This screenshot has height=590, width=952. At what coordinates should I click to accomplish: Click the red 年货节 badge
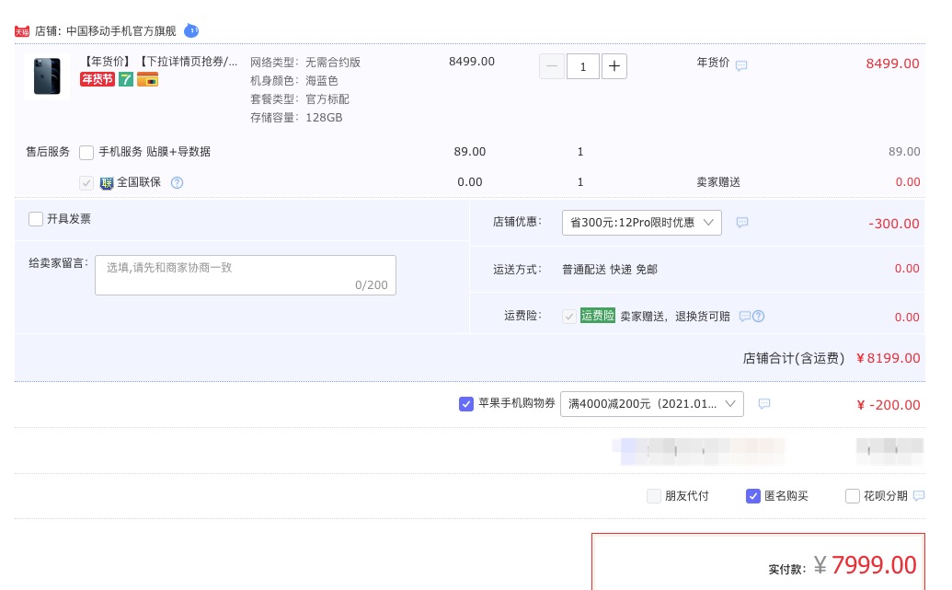pyautogui.click(x=97, y=79)
